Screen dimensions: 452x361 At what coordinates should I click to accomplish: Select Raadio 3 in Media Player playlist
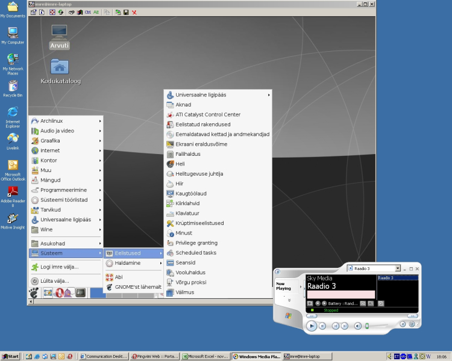pyautogui.click(x=398, y=278)
